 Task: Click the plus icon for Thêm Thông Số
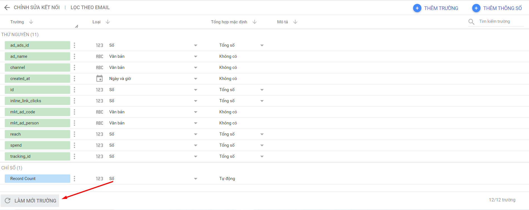point(476,8)
